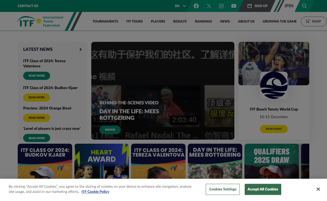Close the cookie banner with X

coord(318,189)
